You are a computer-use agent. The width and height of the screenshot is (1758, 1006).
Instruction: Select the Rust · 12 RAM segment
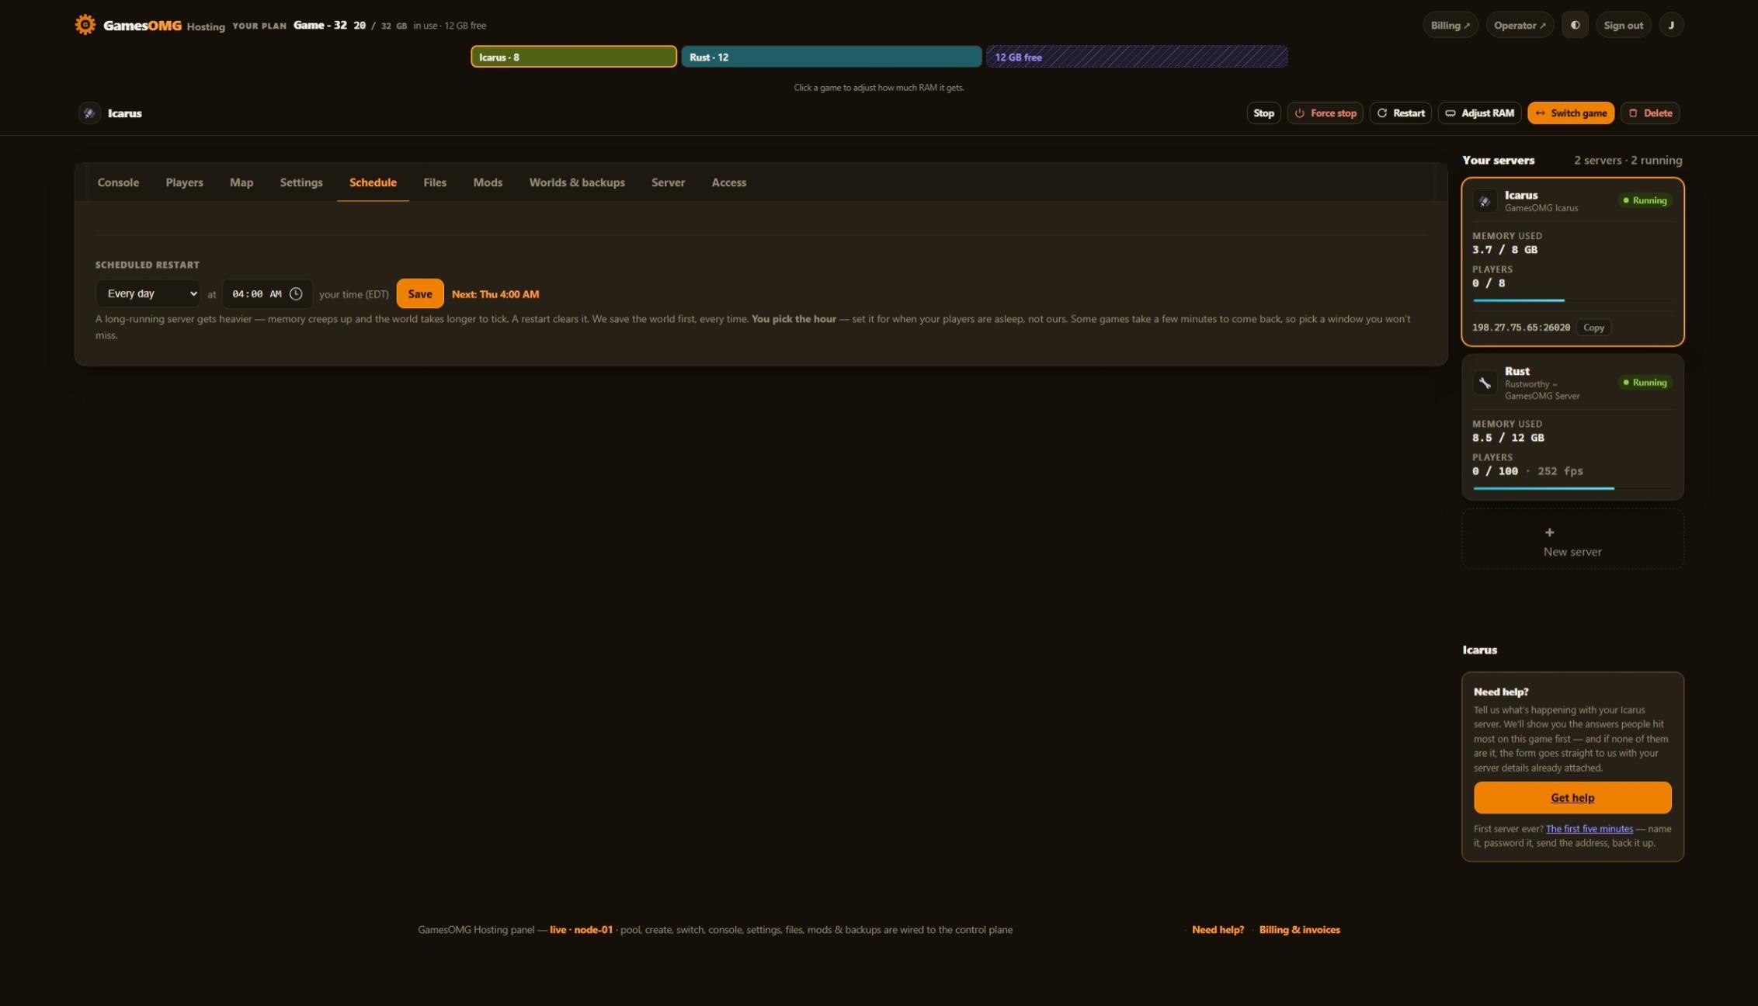(x=831, y=57)
